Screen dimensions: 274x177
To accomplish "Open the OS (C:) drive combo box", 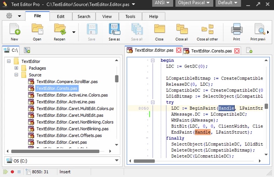I will (x=62, y=161).
